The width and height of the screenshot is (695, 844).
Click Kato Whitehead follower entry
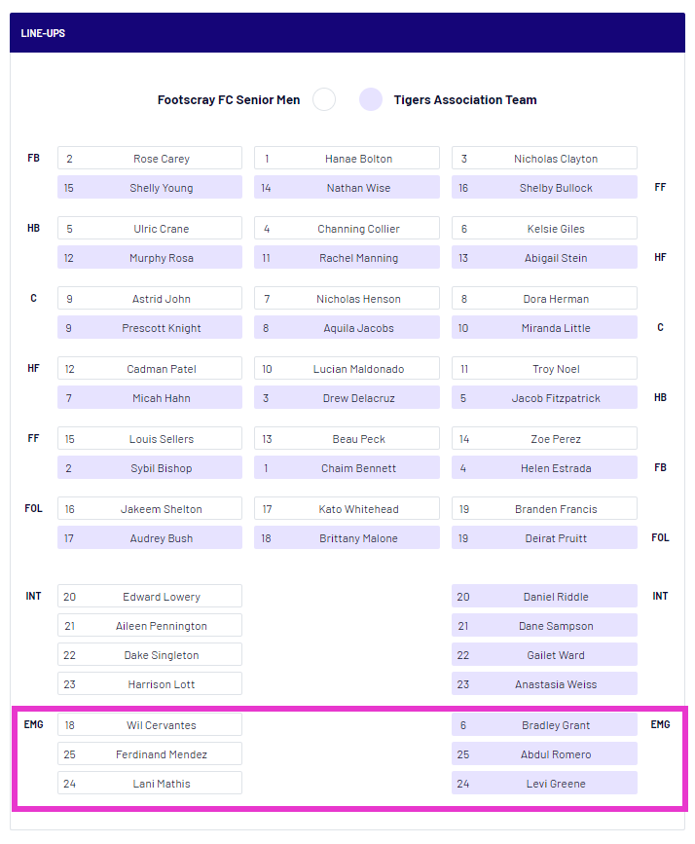347,509
